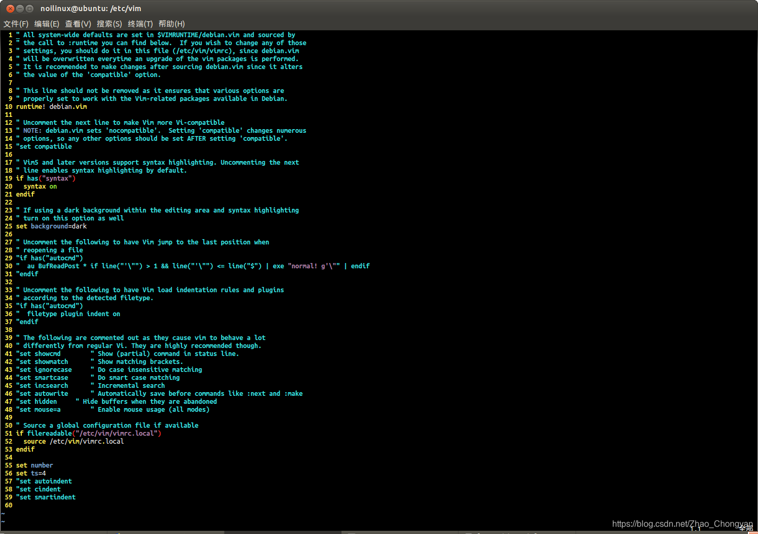The width and height of the screenshot is (758, 534).
Task: Click the line 'NOTE: debian.vim sets'
Action: click(x=161, y=131)
